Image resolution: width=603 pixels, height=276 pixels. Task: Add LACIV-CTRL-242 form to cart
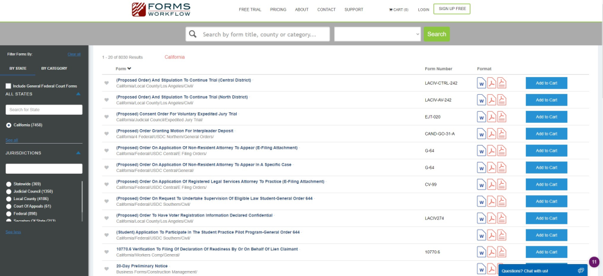546,83
